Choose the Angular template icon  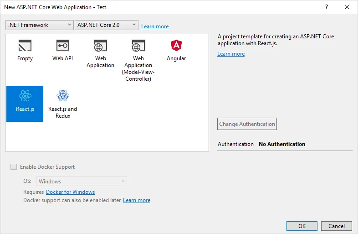coord(176,46)
